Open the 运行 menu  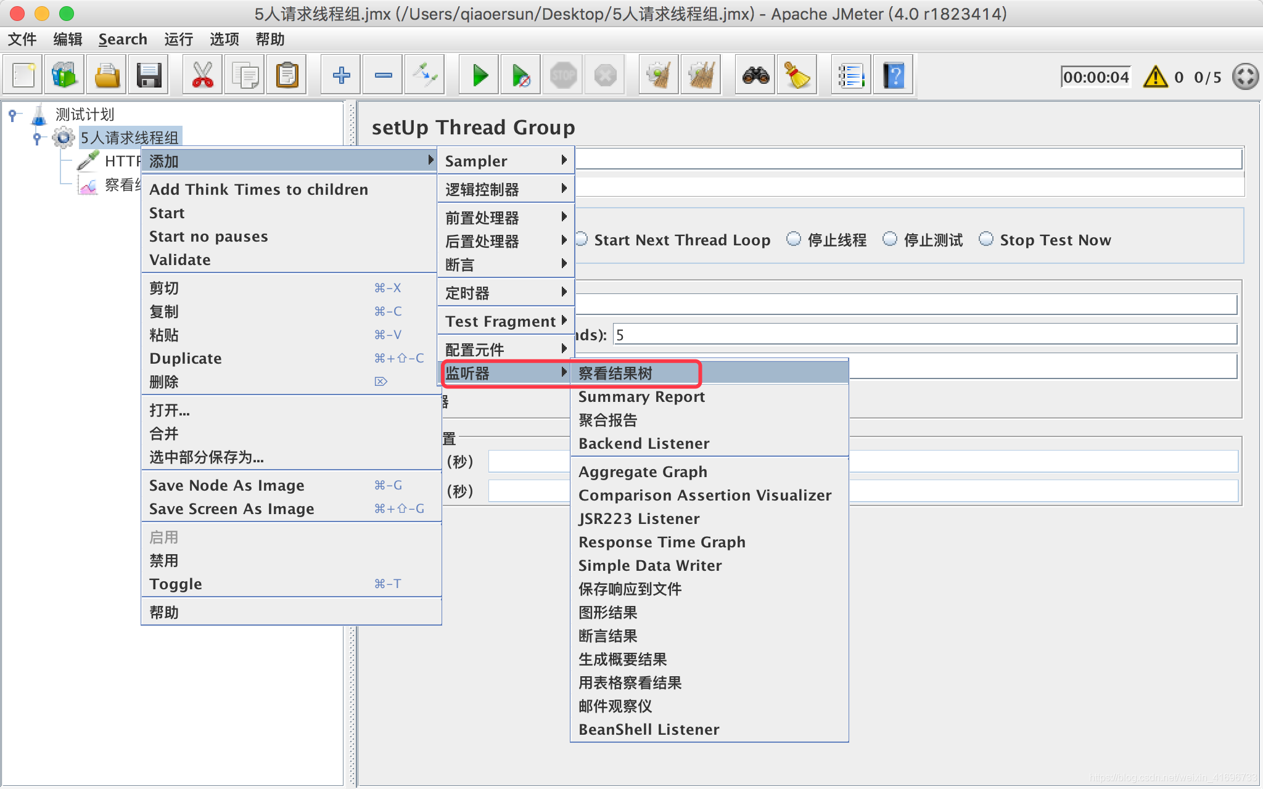point(179,39)
